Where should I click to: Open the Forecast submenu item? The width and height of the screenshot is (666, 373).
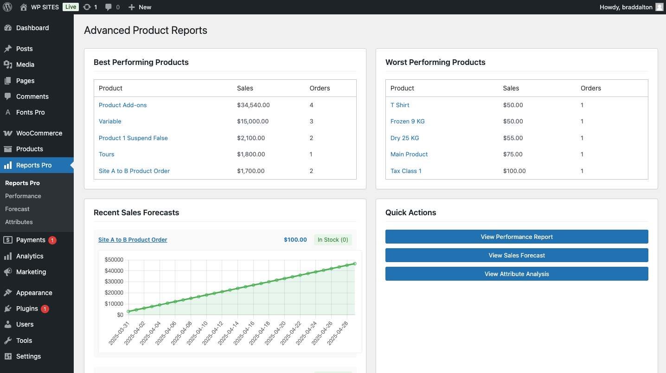[17, 209]
